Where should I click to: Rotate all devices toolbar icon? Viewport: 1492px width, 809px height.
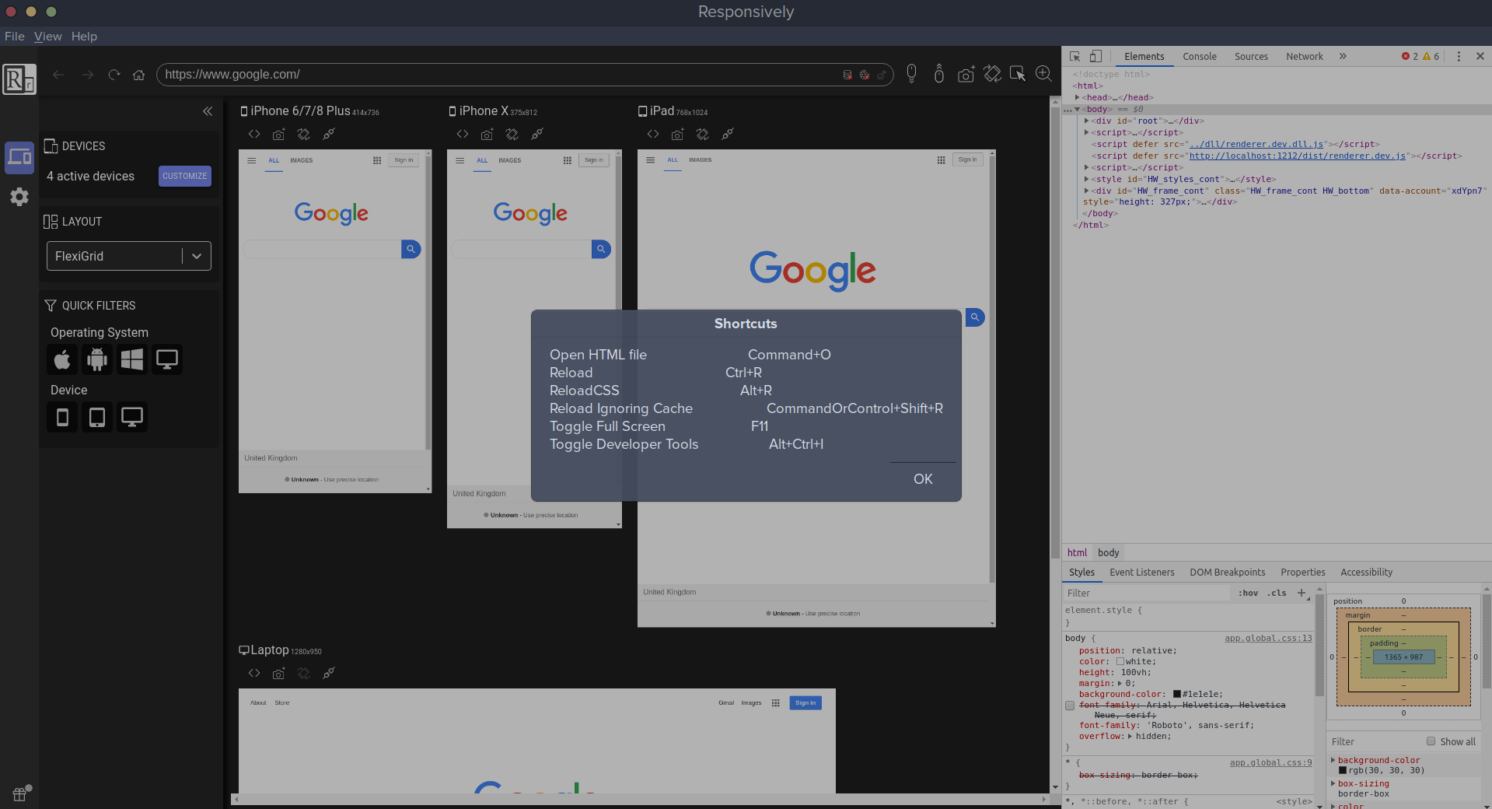point(992,74)
